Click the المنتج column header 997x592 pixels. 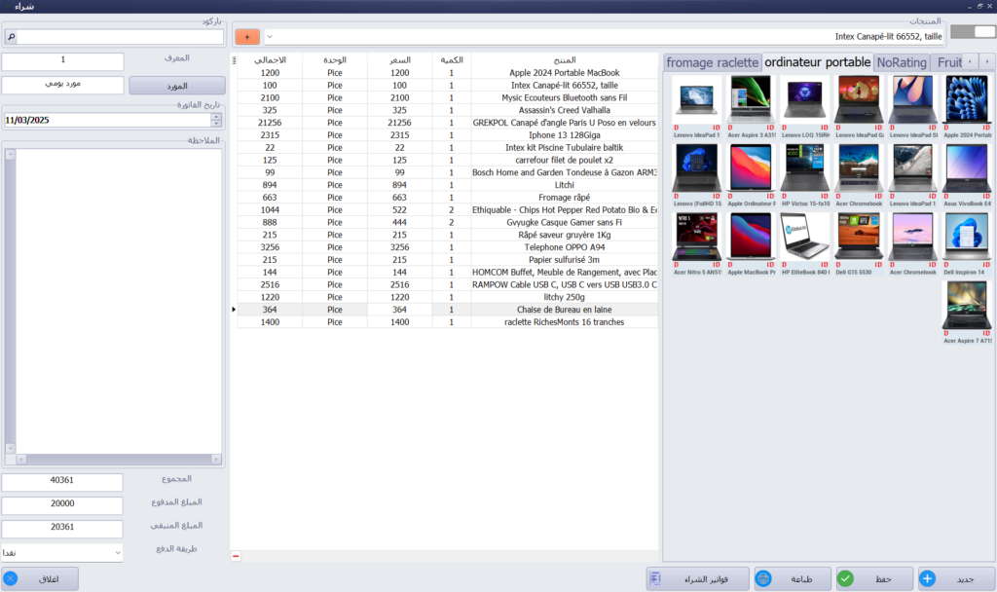(565, 59)
